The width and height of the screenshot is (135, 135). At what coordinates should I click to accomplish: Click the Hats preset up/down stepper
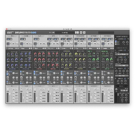[47, 48]
